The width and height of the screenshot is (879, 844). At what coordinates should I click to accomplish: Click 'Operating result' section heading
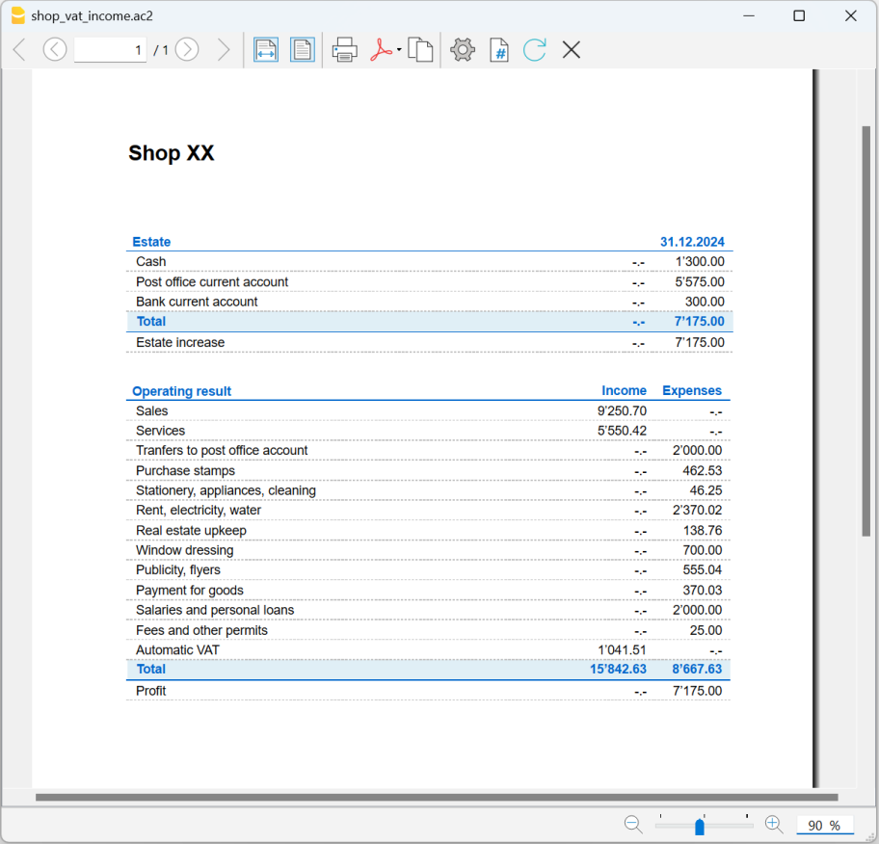tap(181, 391)
